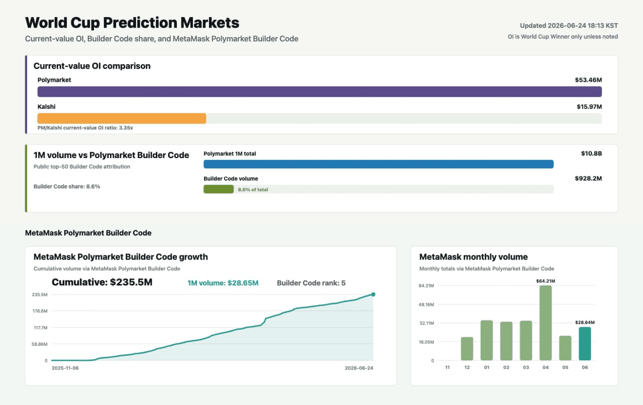
Task: Select the "1M volume vs Polymarket Builder Code" heading
Action: coord(112,155)
